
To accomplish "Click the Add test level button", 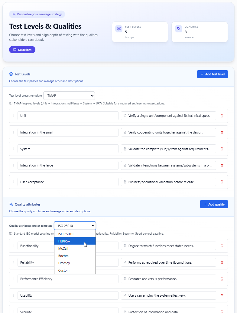I will click(x=212, y=74).
